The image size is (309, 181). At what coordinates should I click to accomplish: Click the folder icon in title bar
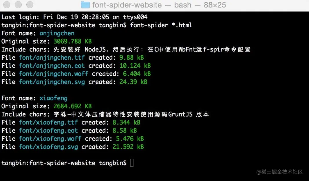point(85,5)
